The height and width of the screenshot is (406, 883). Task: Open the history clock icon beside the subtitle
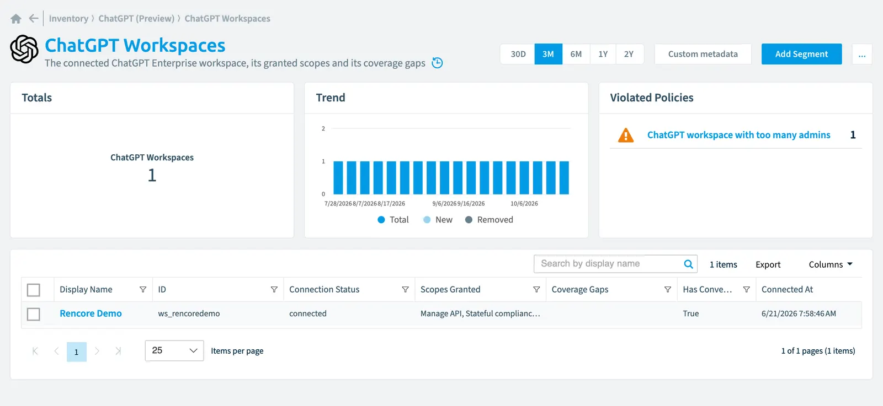(x=437, y=63)
